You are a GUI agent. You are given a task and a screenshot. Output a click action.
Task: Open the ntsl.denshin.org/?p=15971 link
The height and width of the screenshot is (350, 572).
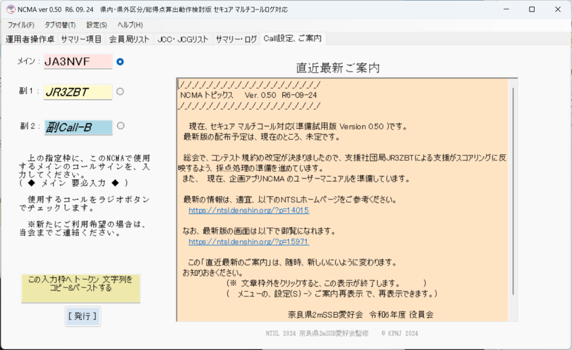[x=249, y=242]
